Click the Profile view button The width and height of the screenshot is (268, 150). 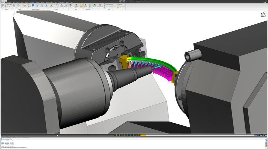tap(120, 8)
